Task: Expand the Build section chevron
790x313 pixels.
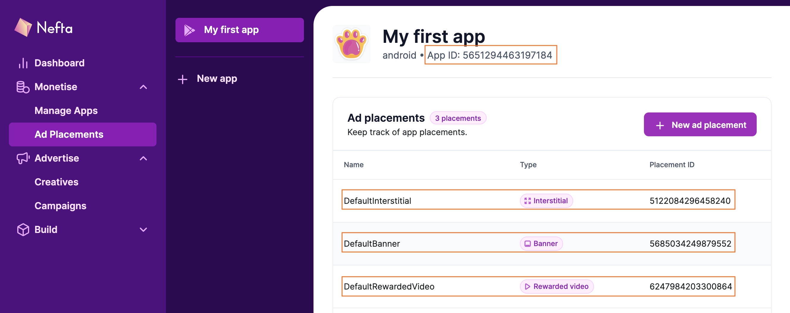Action: 143,229
